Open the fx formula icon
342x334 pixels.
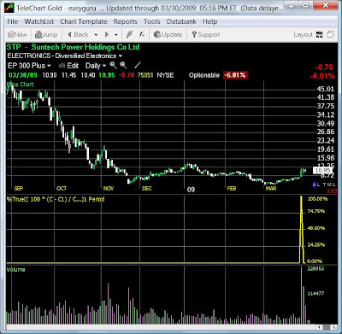[x=142, y=35]
